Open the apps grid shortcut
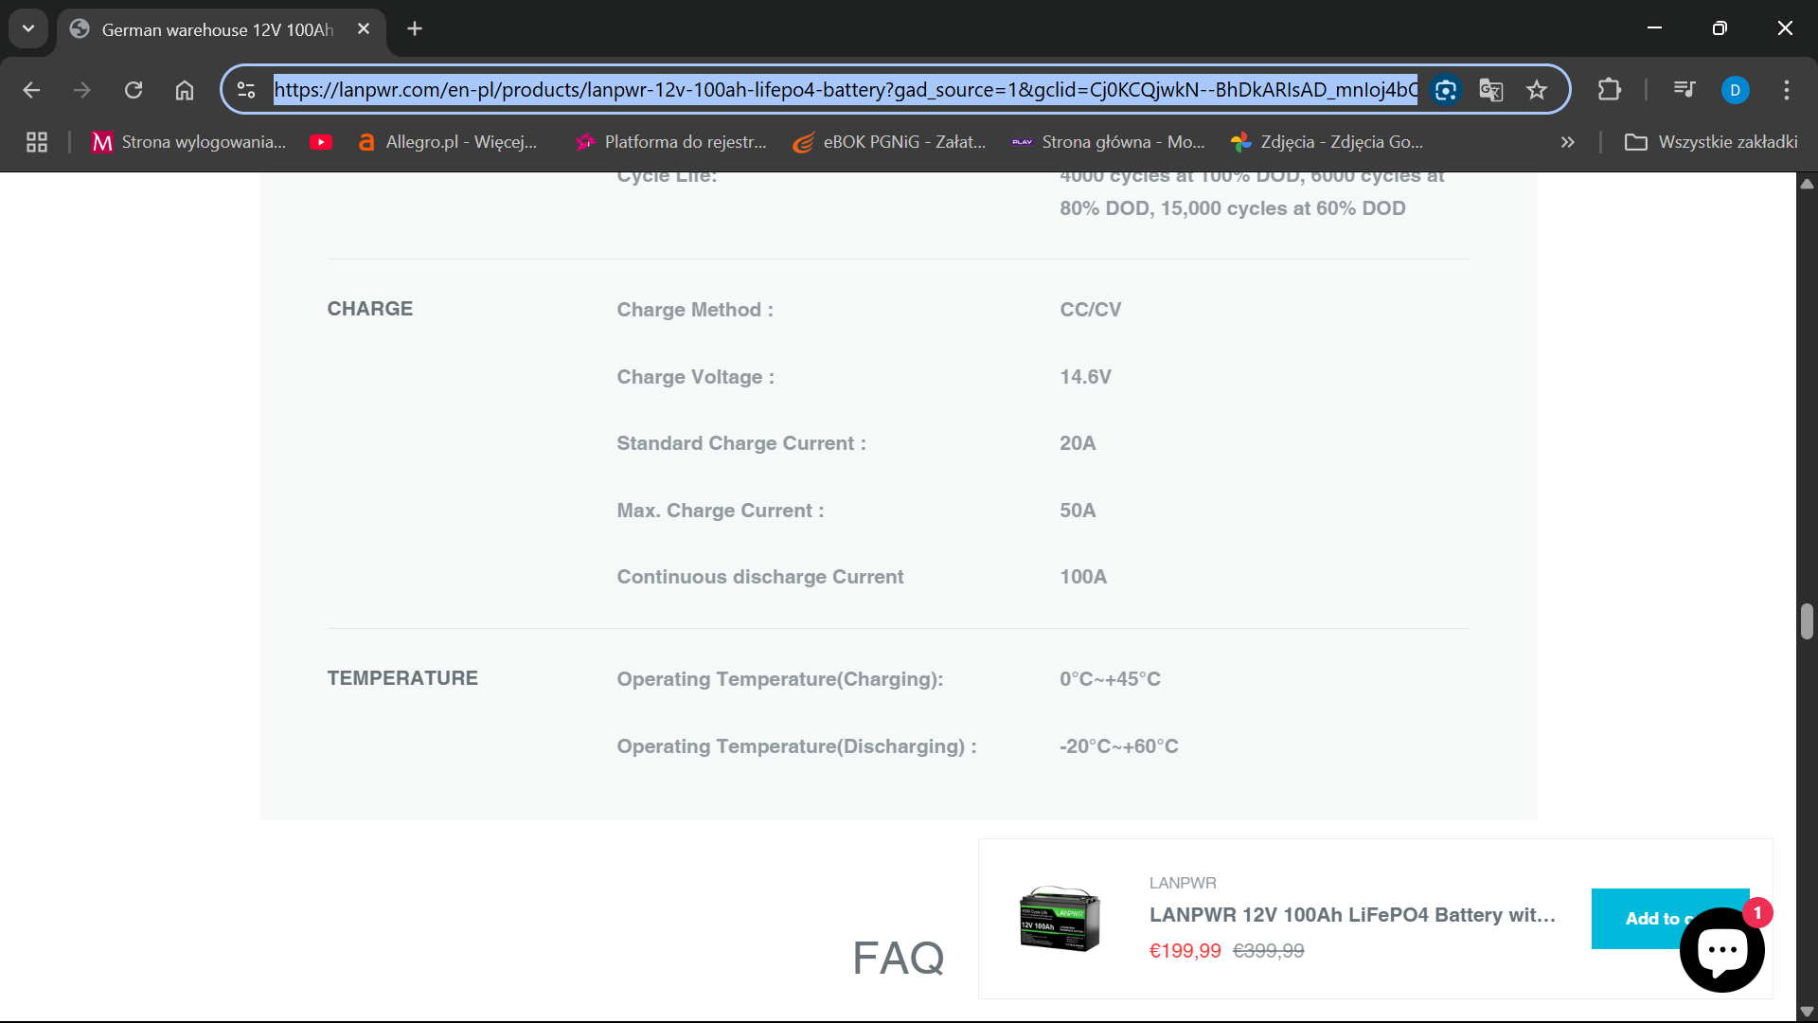The width and height of the screenshot is (1818, 1023). point(37,142)
